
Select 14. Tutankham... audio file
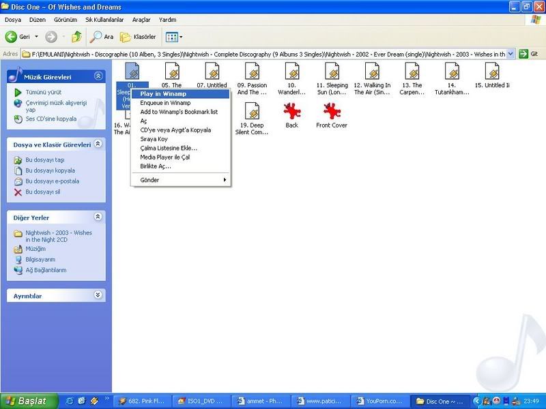(x=452, y=79)
